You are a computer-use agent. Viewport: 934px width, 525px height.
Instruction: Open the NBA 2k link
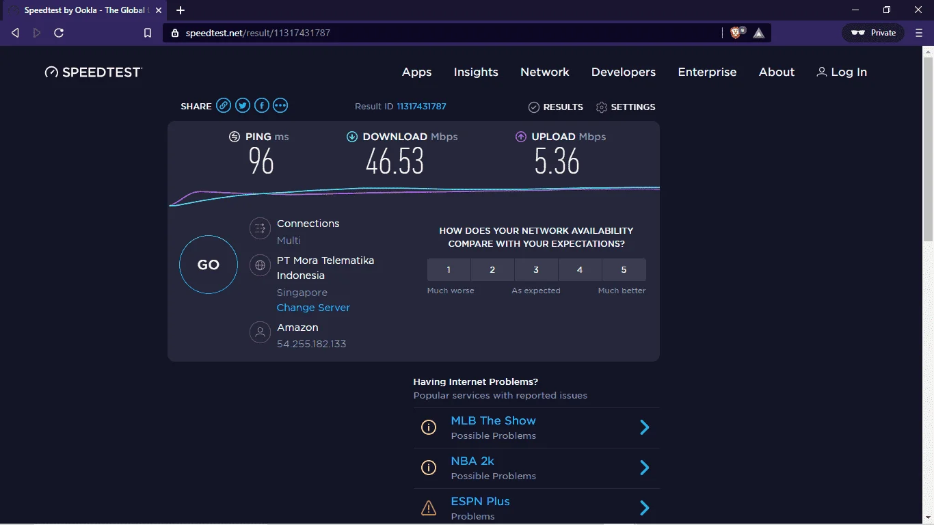click(x=472, y=461)
